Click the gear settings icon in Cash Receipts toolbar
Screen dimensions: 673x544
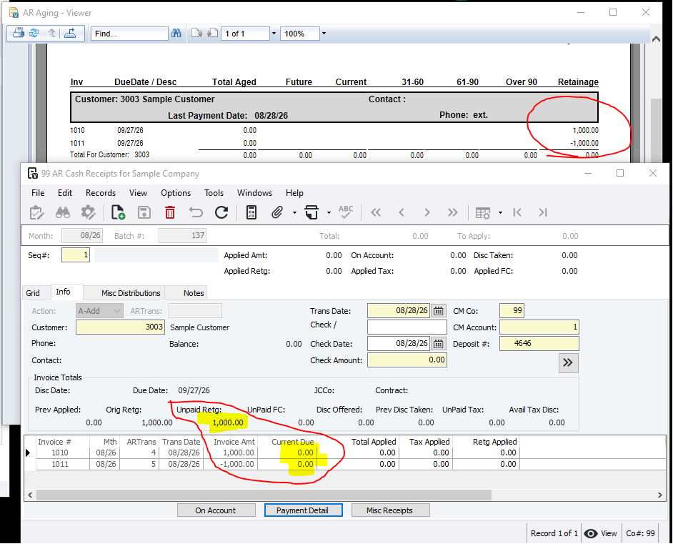pyautogui.click(x=89, y=212)
